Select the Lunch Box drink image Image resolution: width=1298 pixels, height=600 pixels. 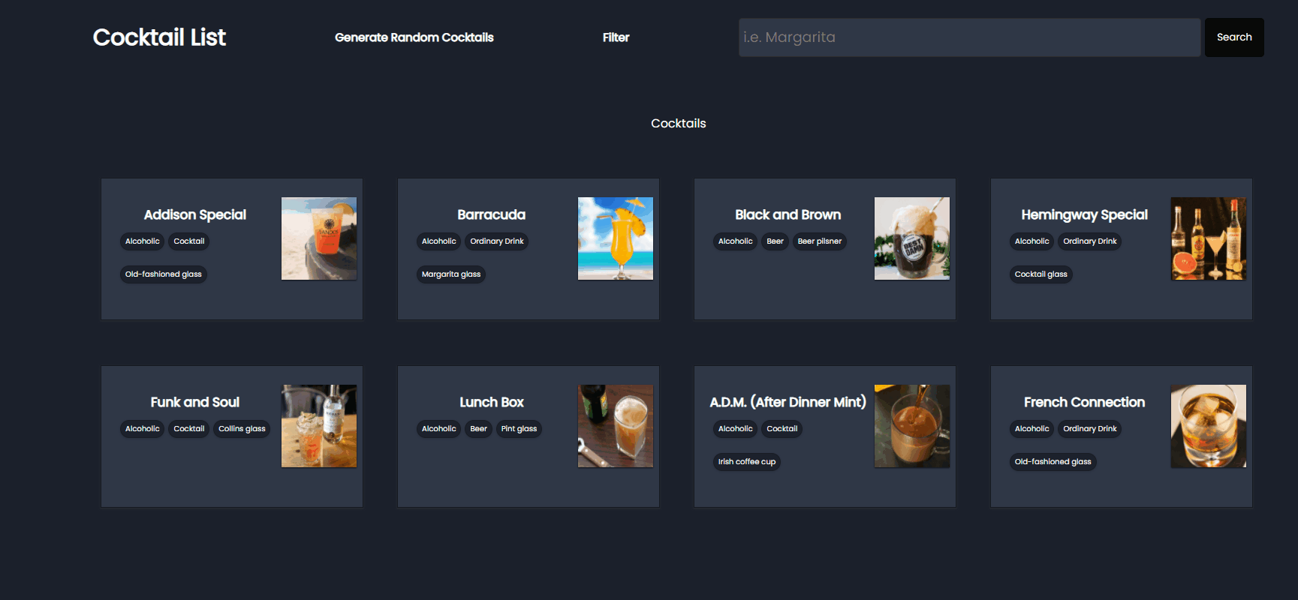tap(616, 426)
